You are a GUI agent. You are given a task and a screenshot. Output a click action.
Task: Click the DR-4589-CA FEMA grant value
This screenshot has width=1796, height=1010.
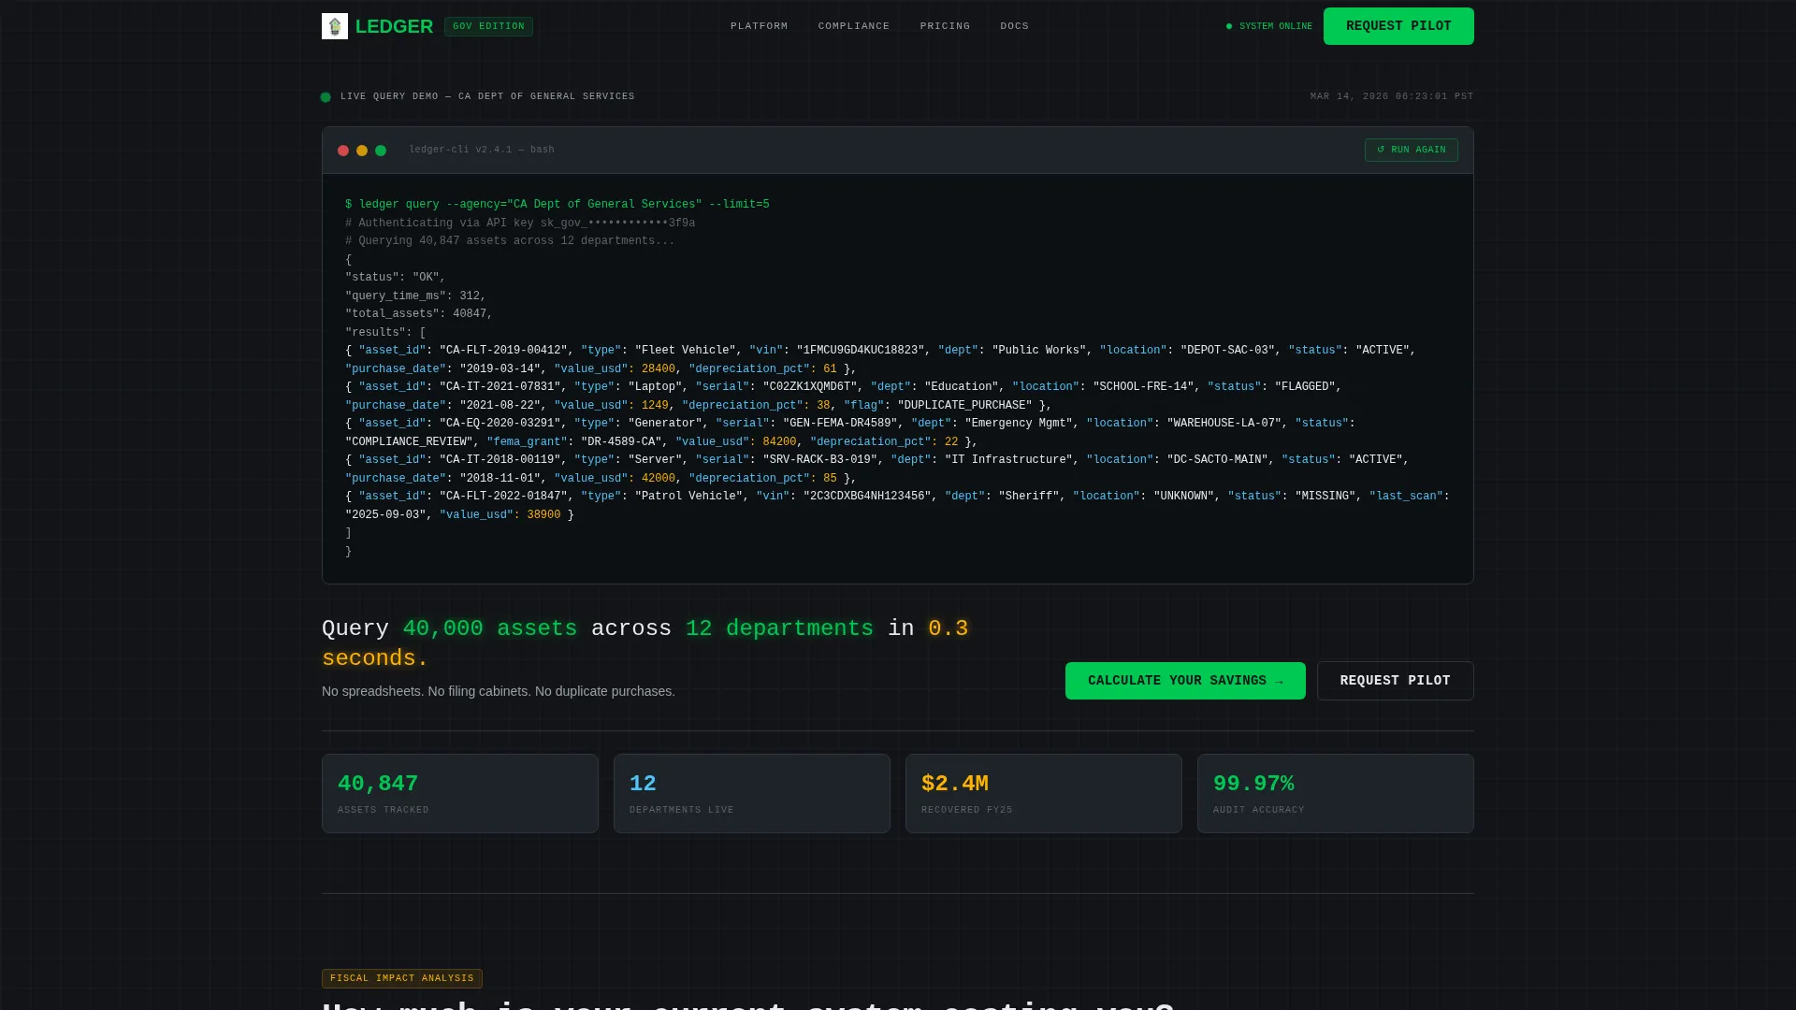pyautogui.click(x=622, y=441)
